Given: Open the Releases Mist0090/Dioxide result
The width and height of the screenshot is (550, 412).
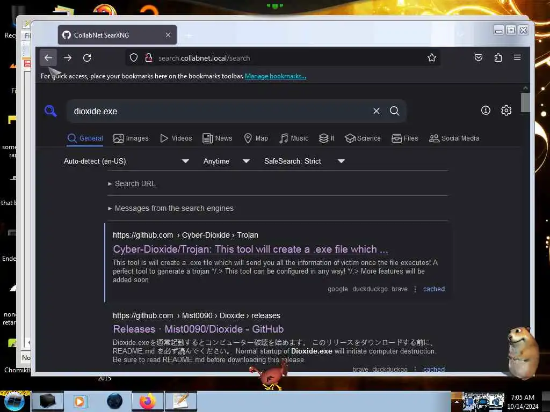Looking at the screenshot, I should [x=198, y=329].
